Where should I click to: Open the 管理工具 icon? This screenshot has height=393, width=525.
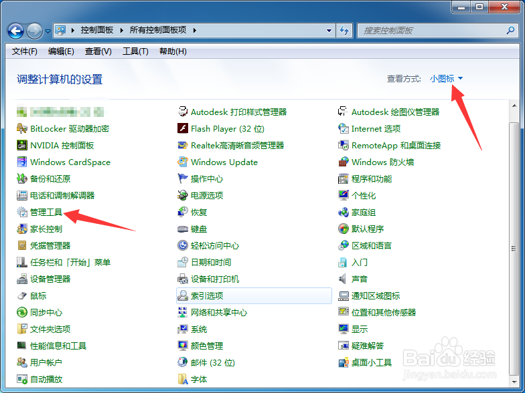(x=21, y=213)
